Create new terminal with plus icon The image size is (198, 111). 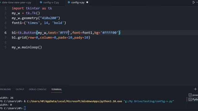coord(195,89)
